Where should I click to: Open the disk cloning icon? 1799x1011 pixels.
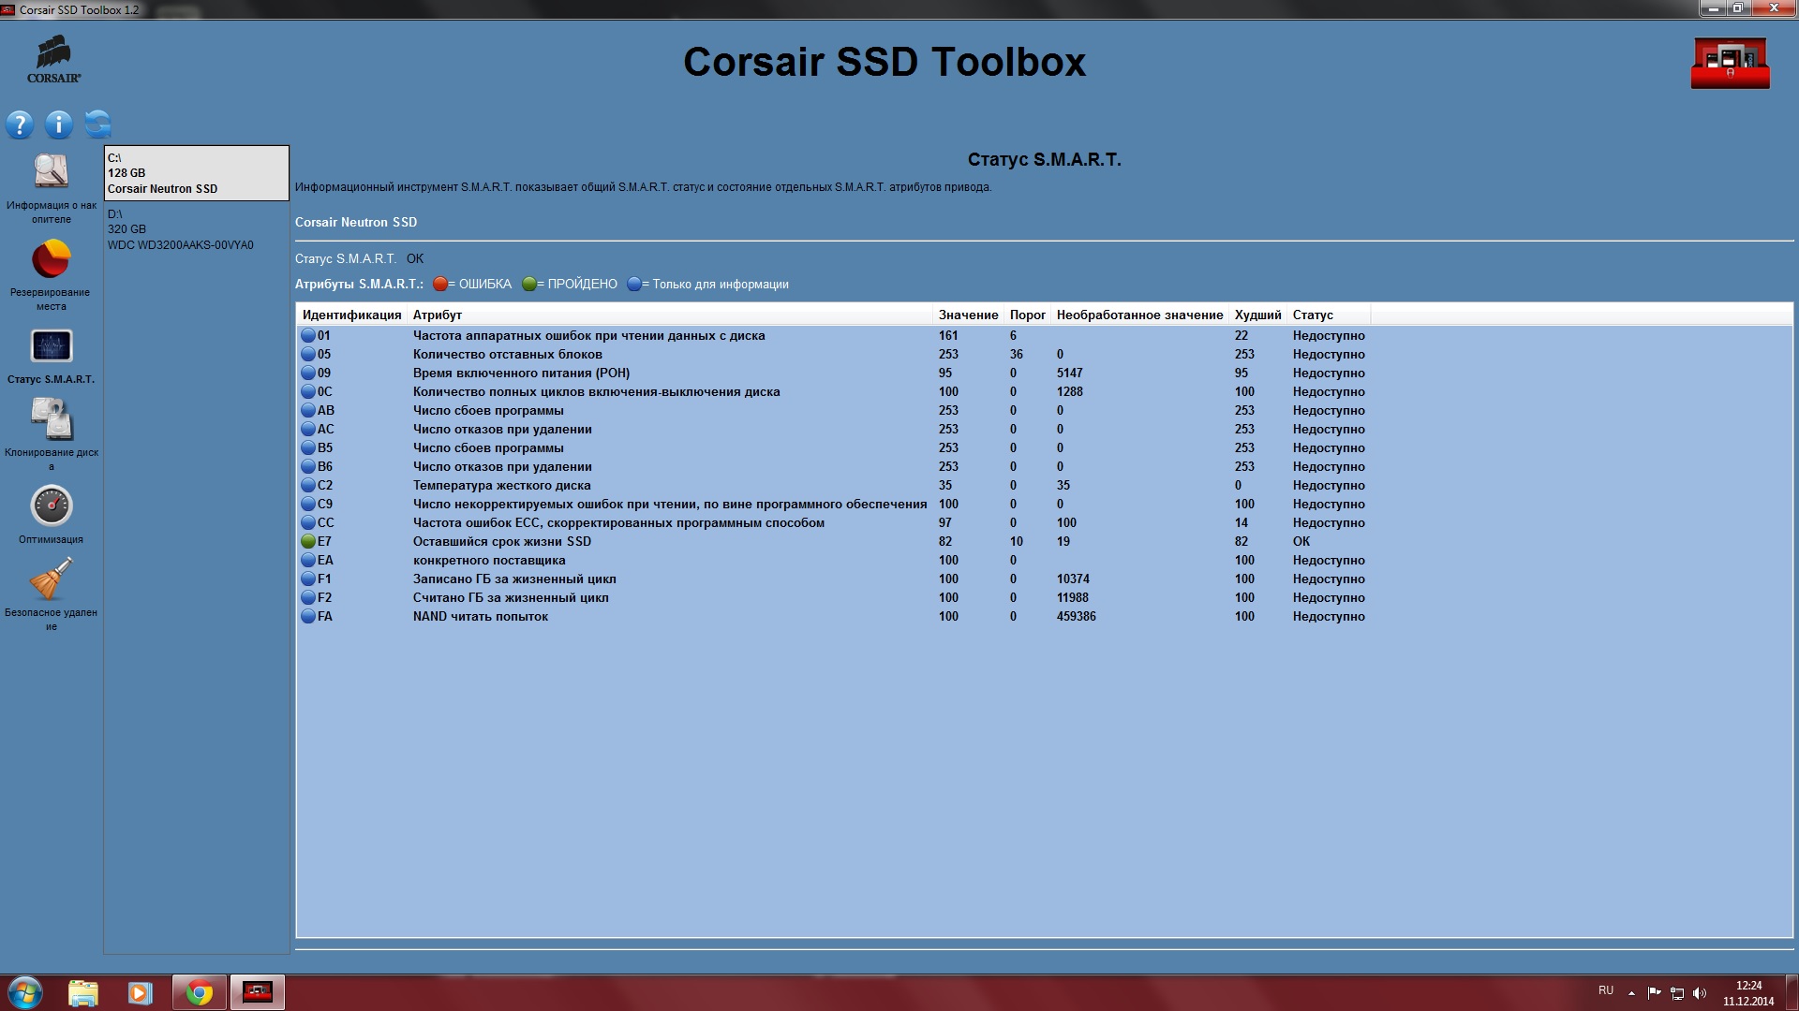coord(51,418)
